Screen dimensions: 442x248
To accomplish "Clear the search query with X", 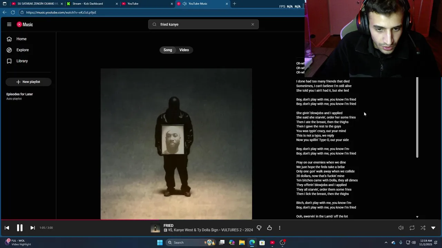I will click(253, 24).
